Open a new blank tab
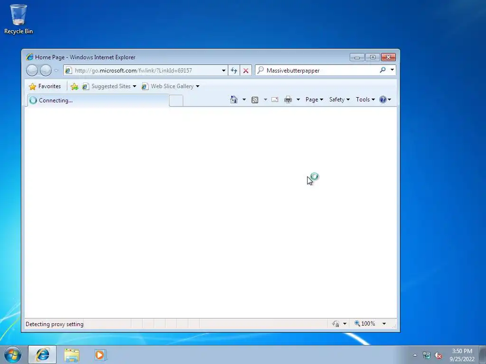486x364 pixels. point(176,101)
